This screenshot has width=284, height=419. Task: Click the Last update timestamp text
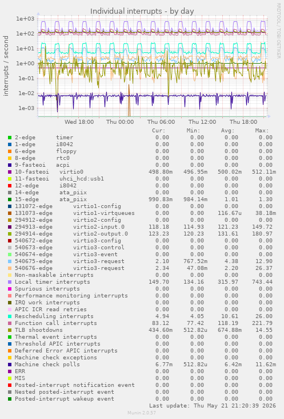(213, 406)
